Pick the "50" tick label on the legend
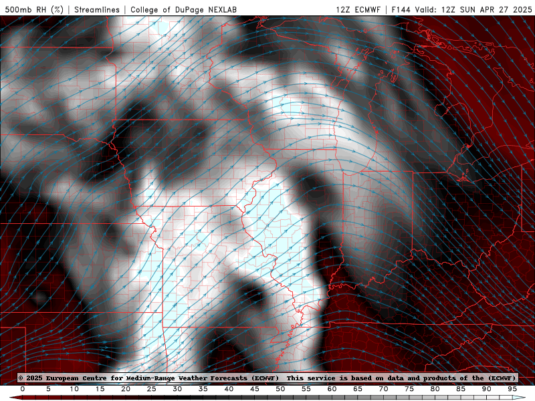535x401 pixels. coord(280,389)
